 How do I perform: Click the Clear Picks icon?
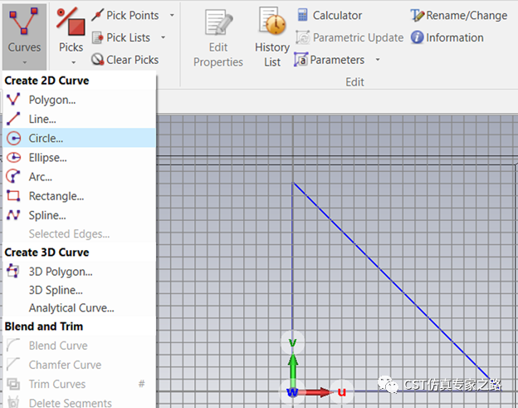(x=97, y=60)
